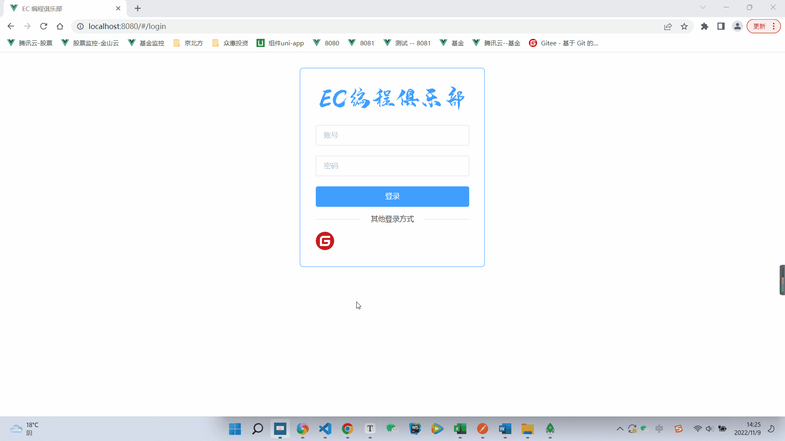Open WebStorm from the taskbar

pos(415,429)
